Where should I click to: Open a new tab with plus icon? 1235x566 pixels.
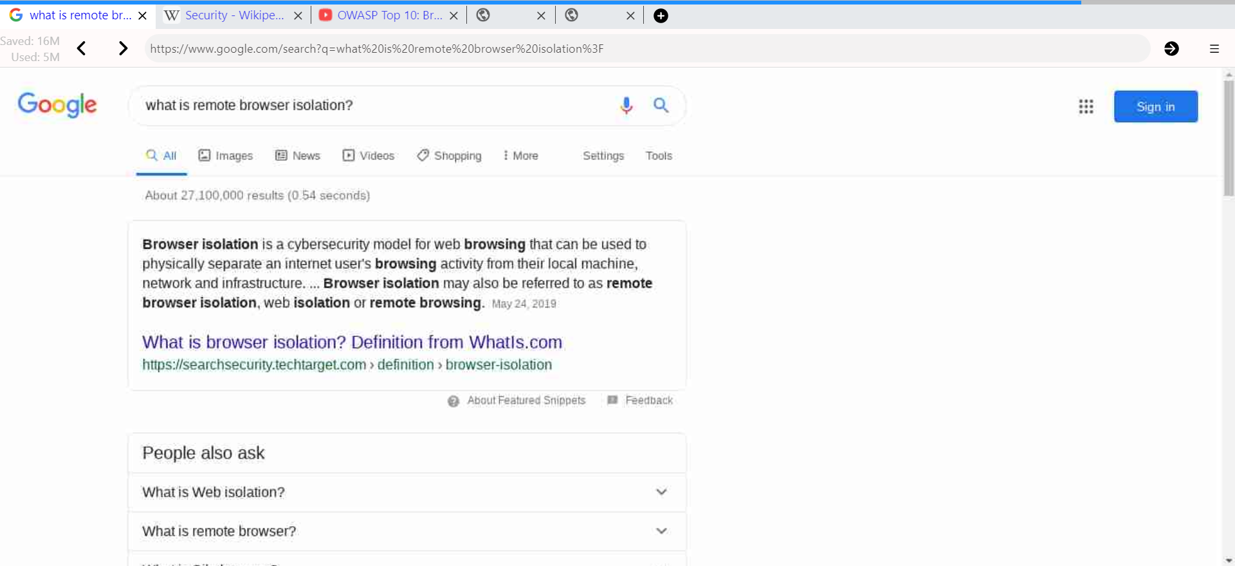pos(661,15)
